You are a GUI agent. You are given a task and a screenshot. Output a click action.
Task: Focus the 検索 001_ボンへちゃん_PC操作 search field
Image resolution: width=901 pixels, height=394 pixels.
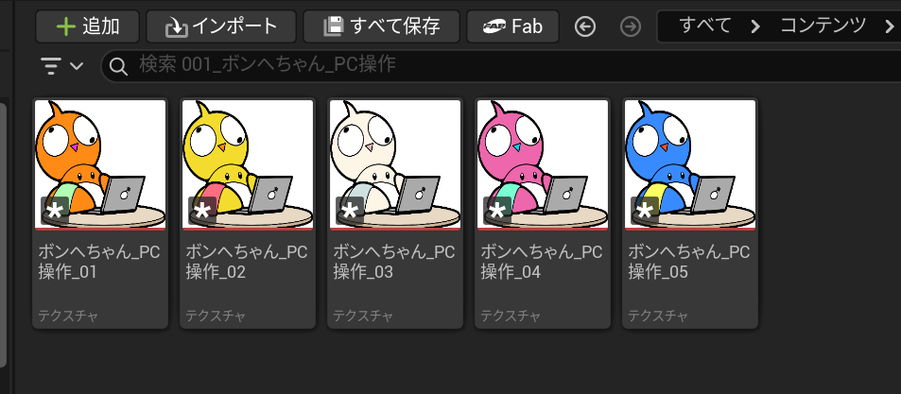pyautogui.click(x=500, y=65)
